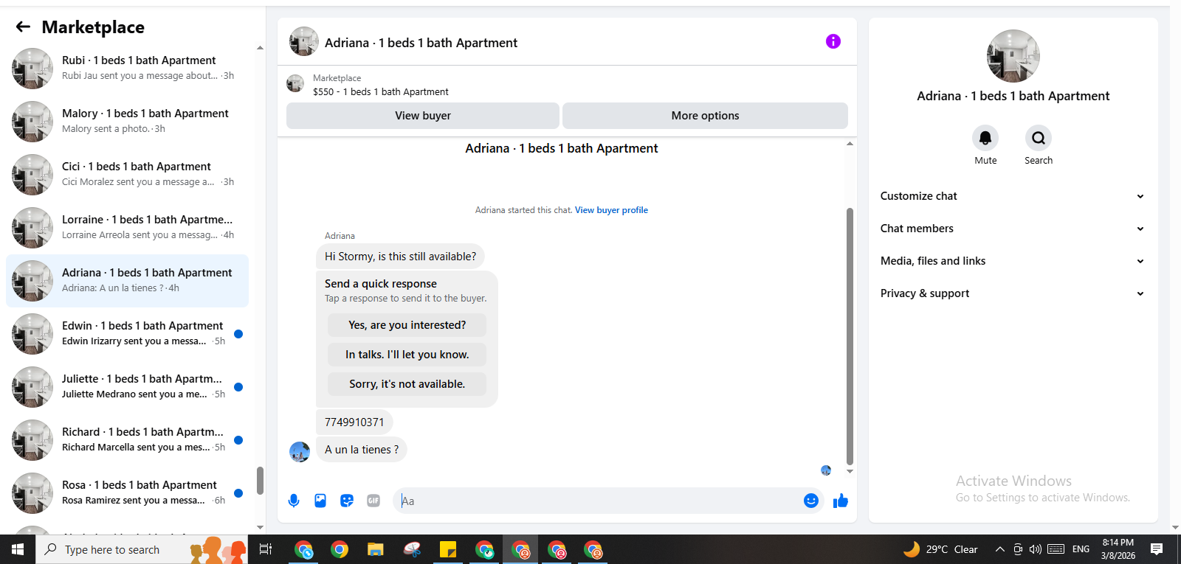The image size is (1181, 564).
Task: Search in conversation magnifier icon
Action: (1039, 138)
